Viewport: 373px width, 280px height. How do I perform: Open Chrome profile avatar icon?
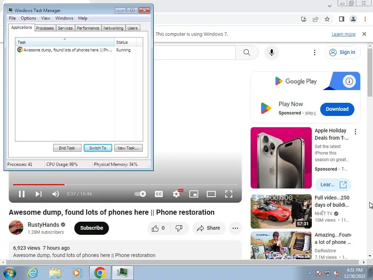[353, 19]
